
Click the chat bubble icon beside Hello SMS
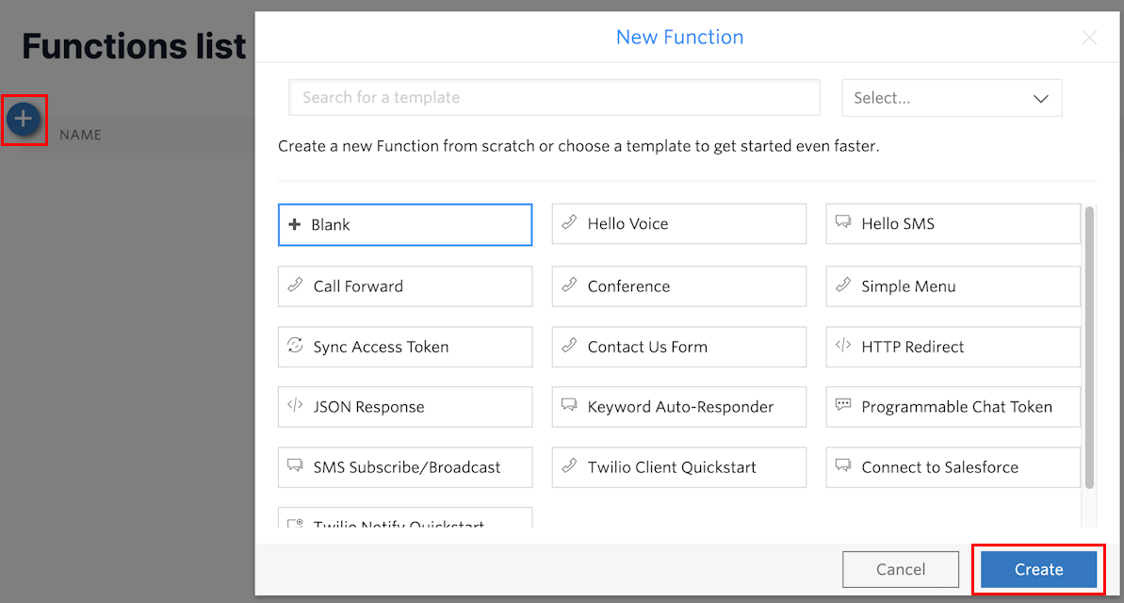(x=843, y=222)
